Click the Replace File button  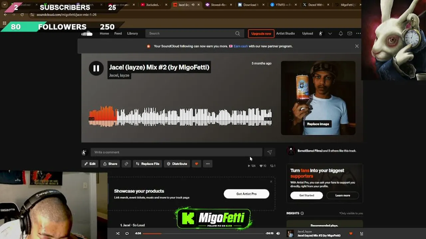tap(147, 164)
